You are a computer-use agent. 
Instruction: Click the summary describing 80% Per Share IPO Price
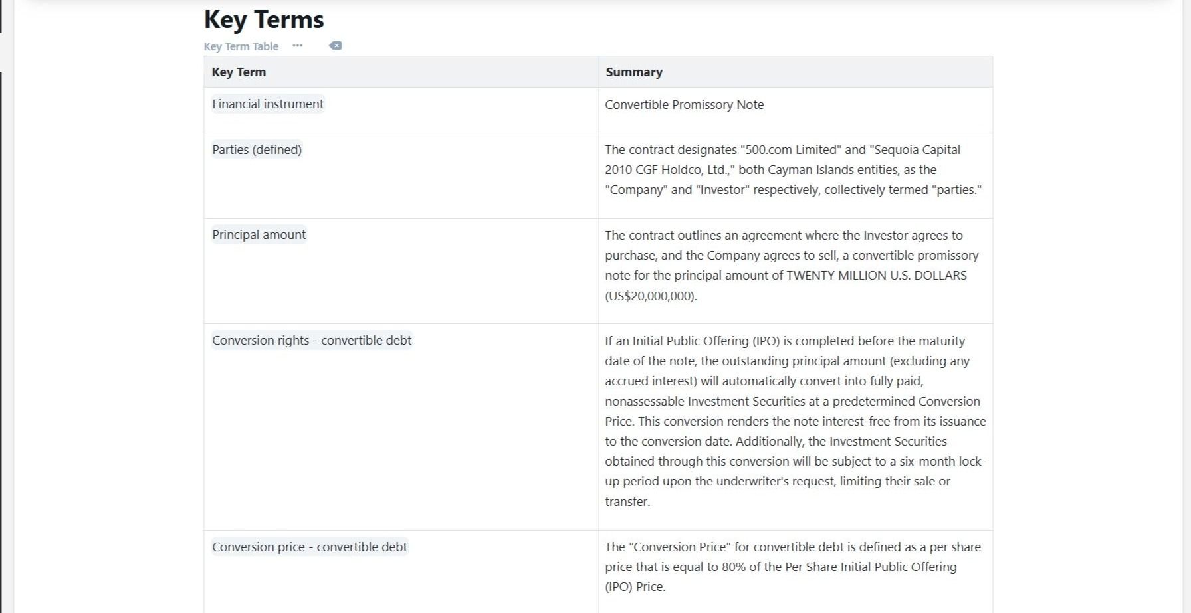click(x=792, y=567)
